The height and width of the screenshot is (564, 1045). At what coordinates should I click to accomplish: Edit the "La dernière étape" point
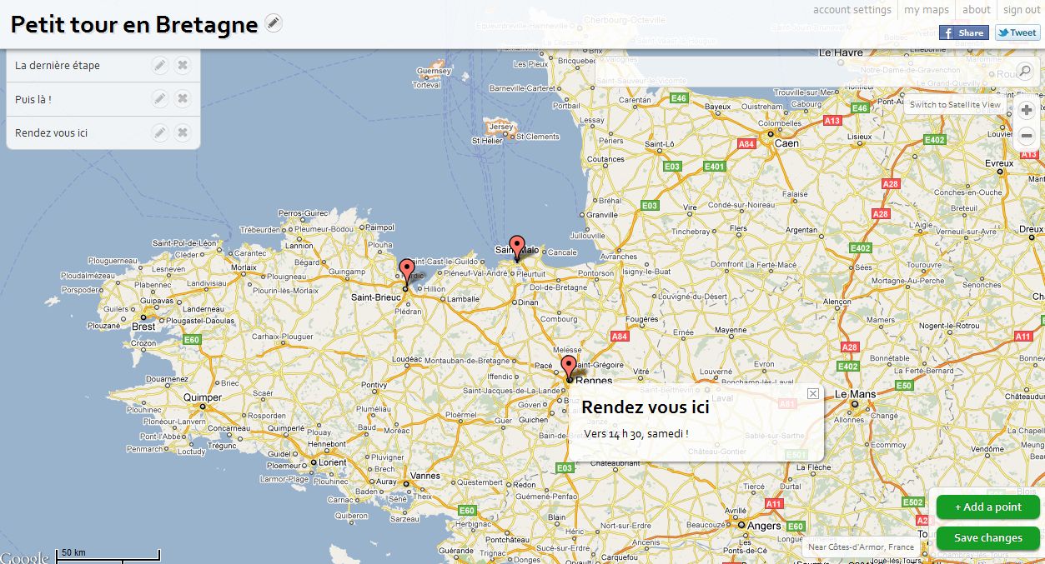pyautogui.click(x=160, y=64)
